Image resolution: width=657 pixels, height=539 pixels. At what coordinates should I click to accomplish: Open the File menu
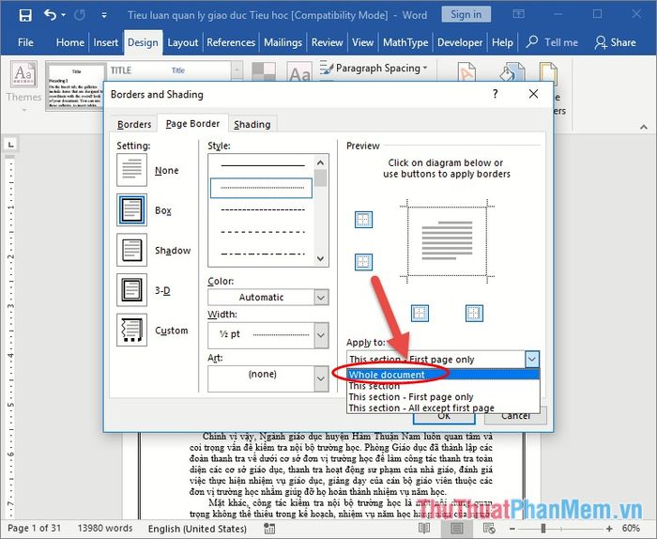pos(25,43)
